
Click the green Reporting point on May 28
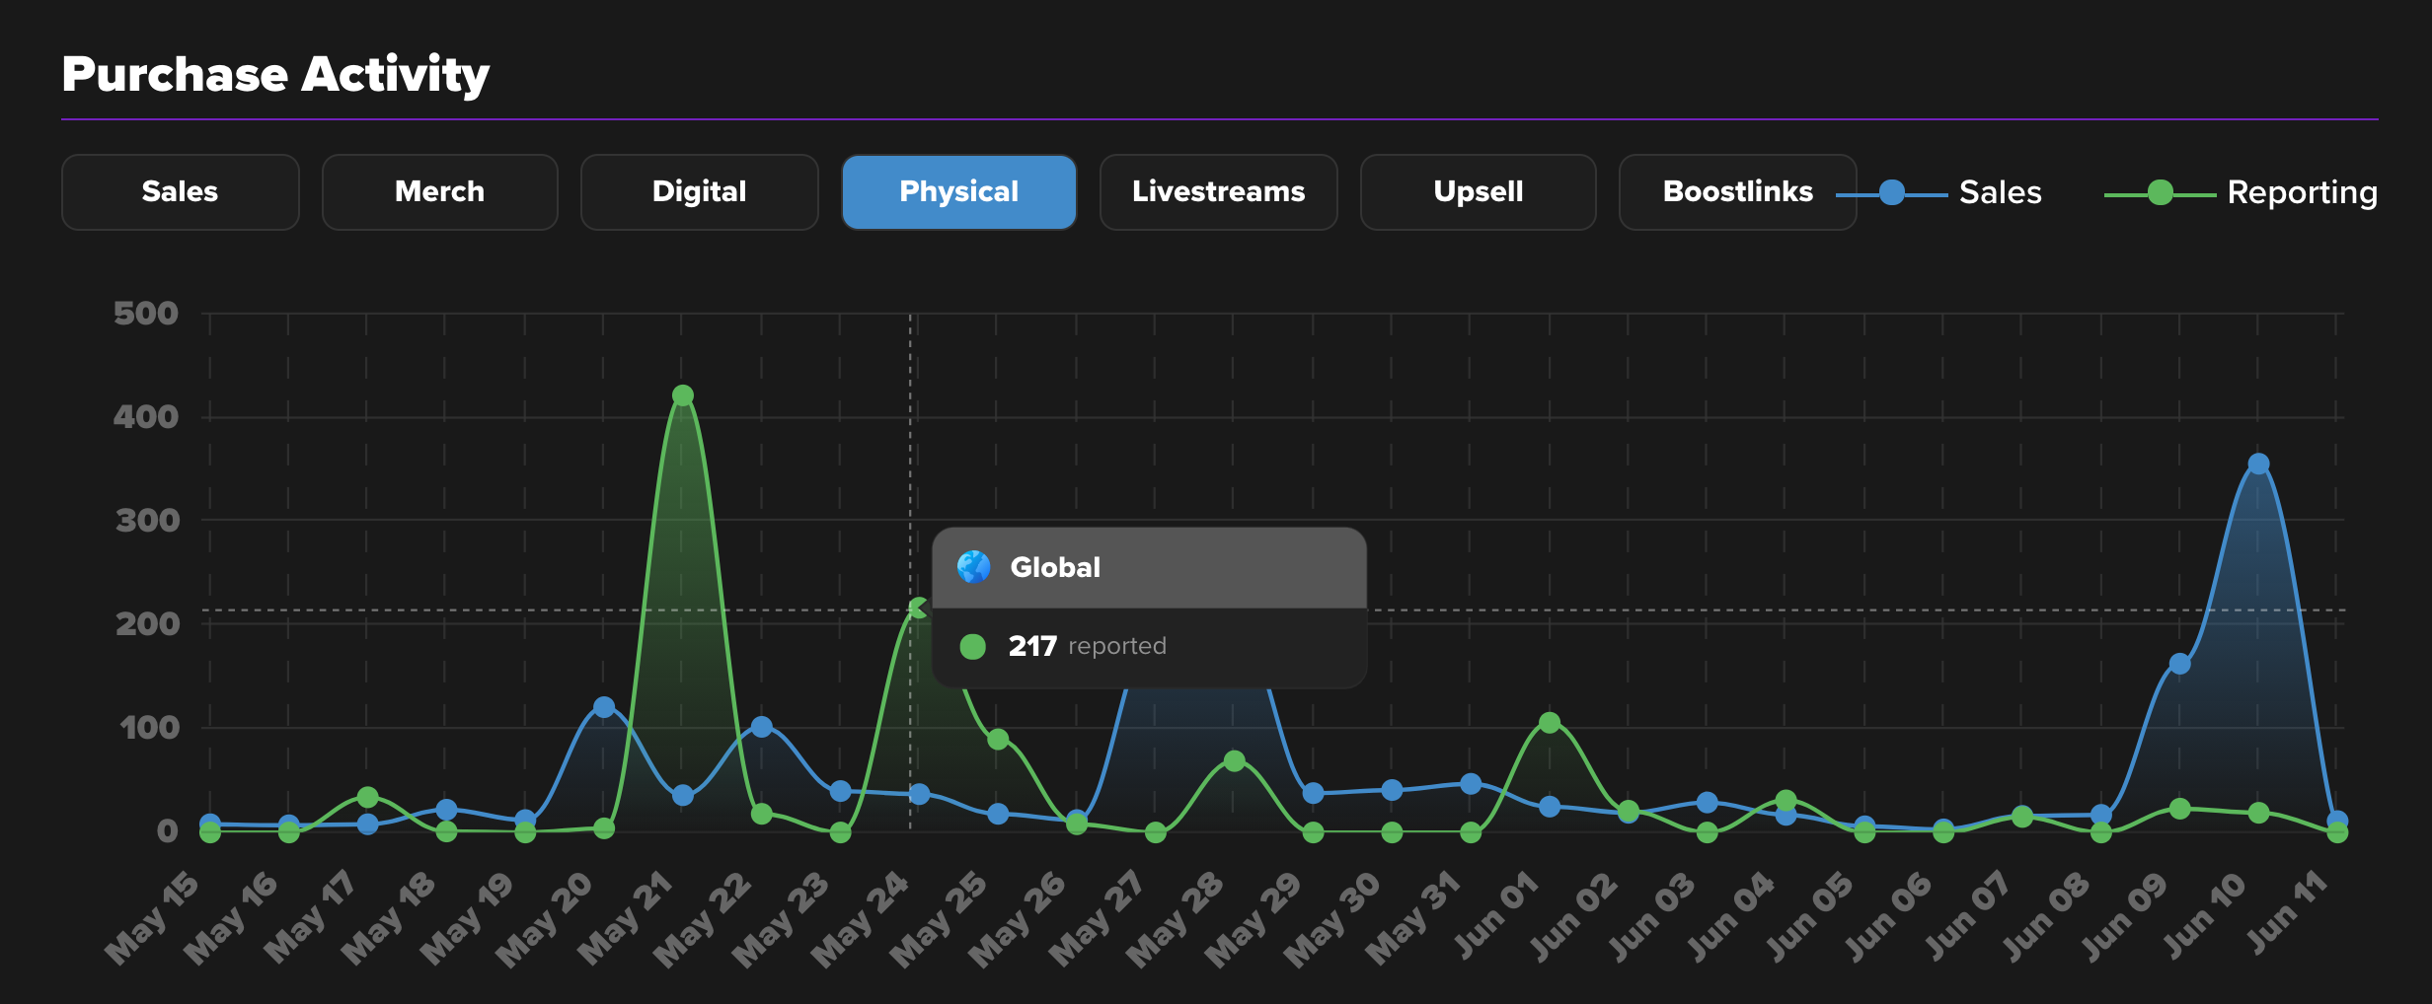[x=1234, y=761]
